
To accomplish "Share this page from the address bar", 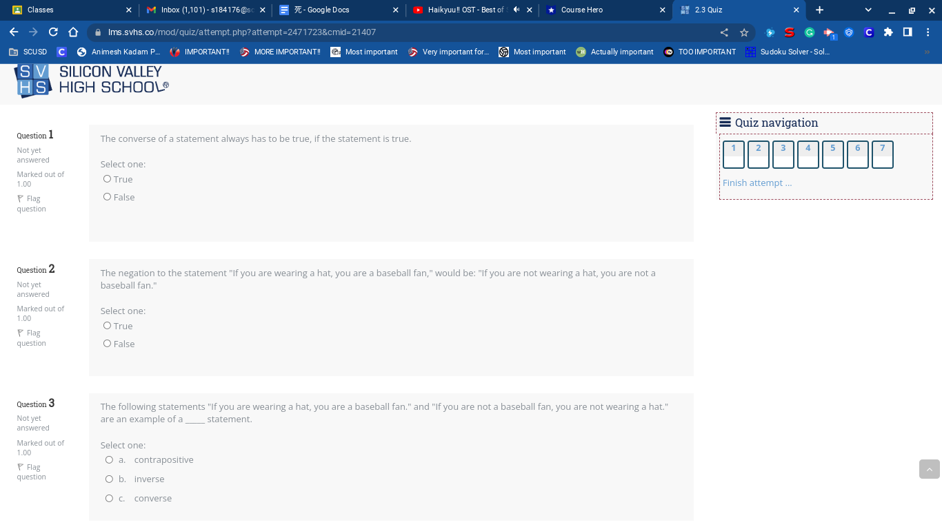I will (724, 32).
